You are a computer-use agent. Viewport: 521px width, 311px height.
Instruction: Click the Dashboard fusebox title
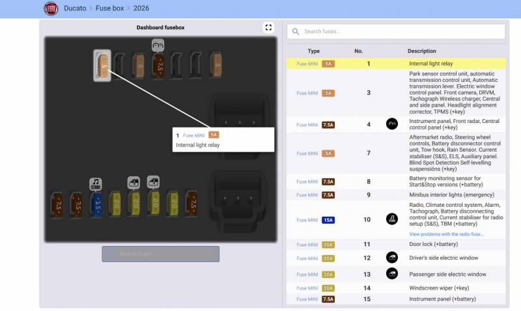(160, 27)
